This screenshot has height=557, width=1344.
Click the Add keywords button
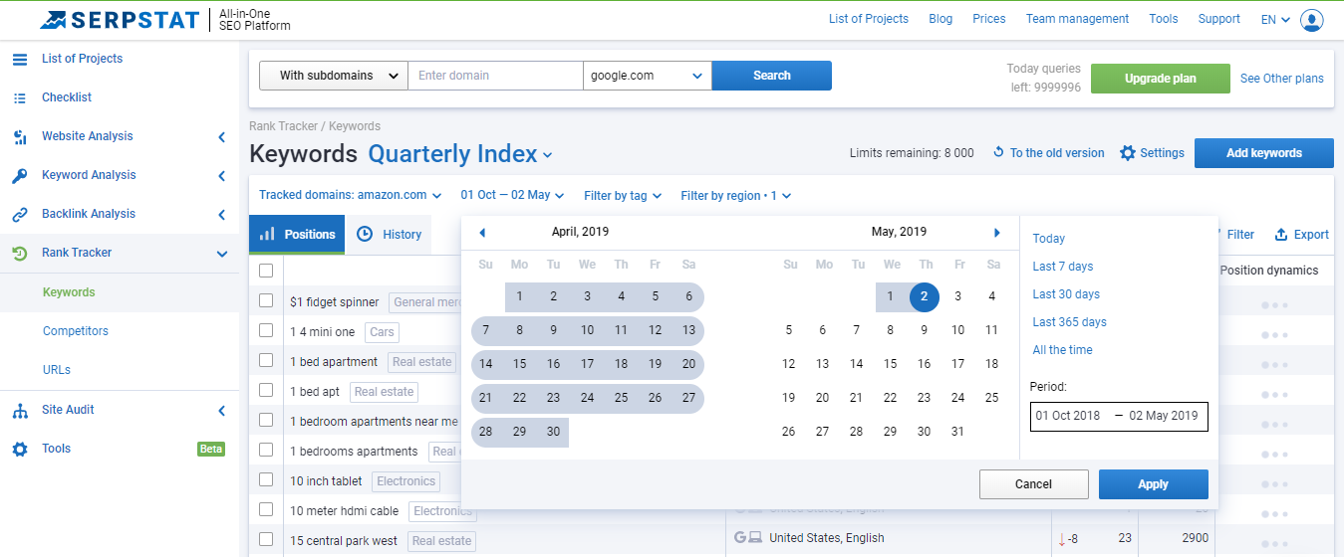[1264, 153]
